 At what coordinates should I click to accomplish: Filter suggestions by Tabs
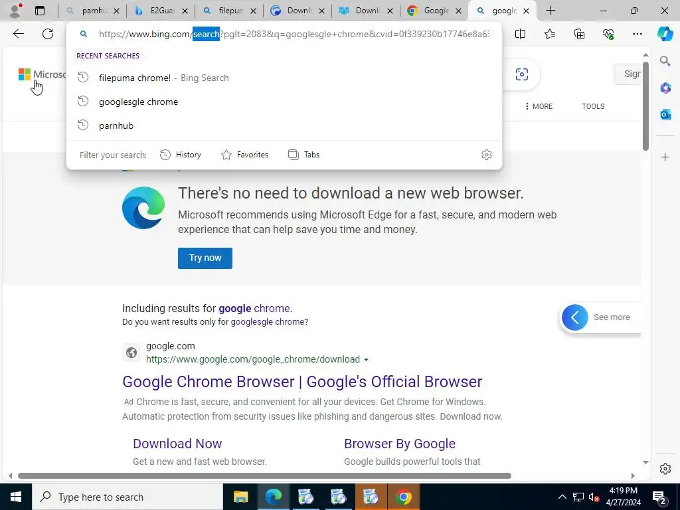[303, 155]
